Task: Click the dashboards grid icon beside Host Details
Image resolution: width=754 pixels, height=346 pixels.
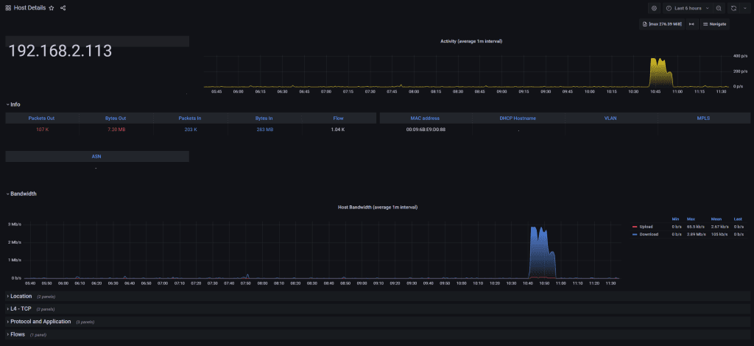Action: point(8,8)
